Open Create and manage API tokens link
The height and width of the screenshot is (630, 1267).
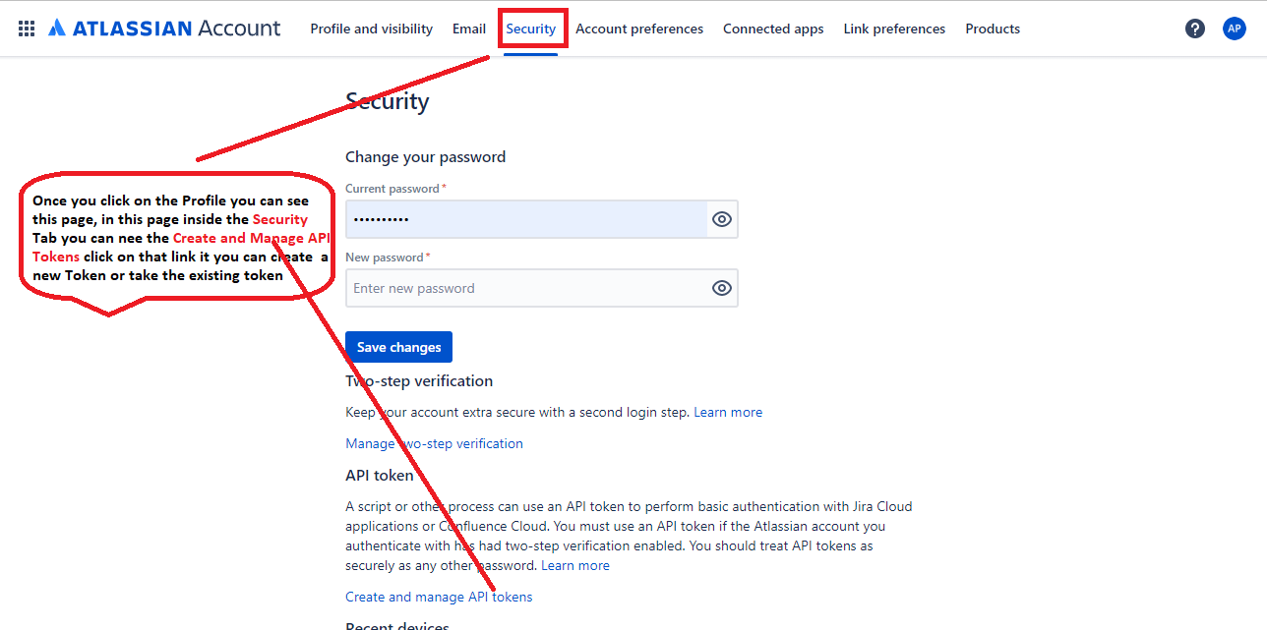click(439, 597)
